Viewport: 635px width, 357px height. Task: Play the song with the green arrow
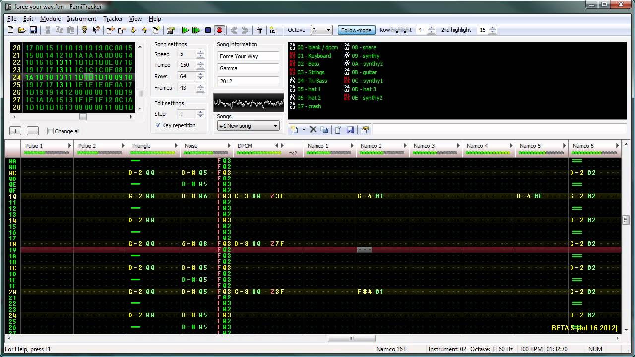pos(185,30)
